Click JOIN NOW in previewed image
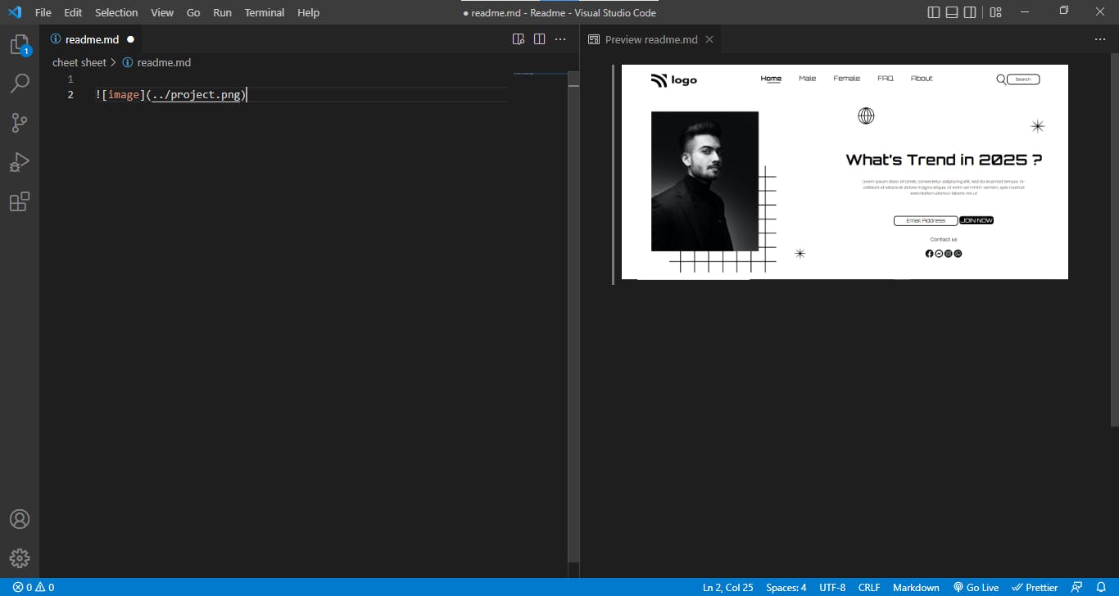This screenshot has height=596, width=1119. click(976, 220)
